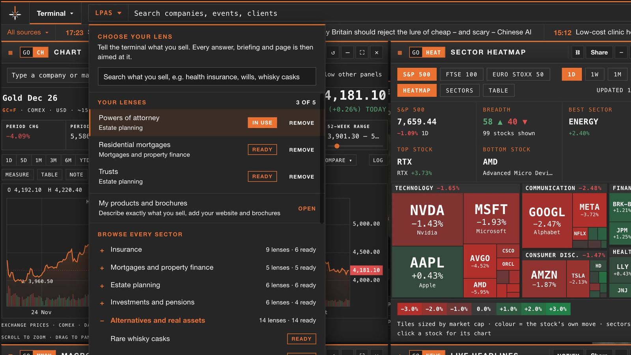
Task: Click the chart panel fullscreen icon
Action: pyautogui.click(x=362, y=52)
